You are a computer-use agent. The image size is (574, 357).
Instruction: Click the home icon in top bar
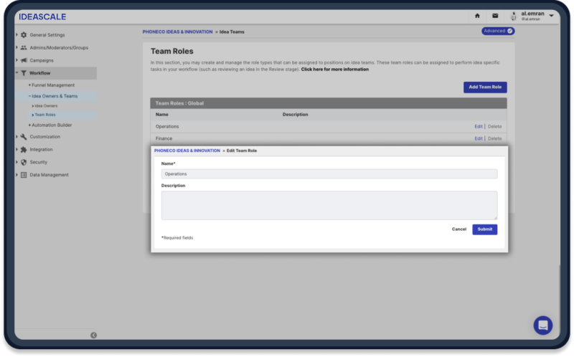(477, 16)
